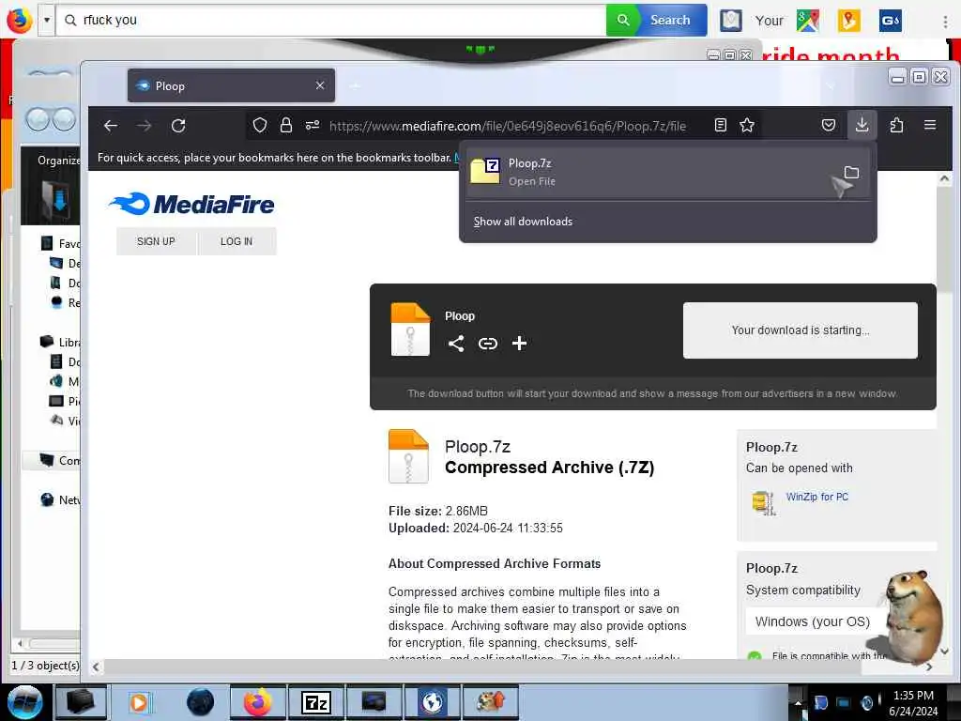Bookmark this page with star icon
This screenshot has width=961, height=721.
[746, 125]
